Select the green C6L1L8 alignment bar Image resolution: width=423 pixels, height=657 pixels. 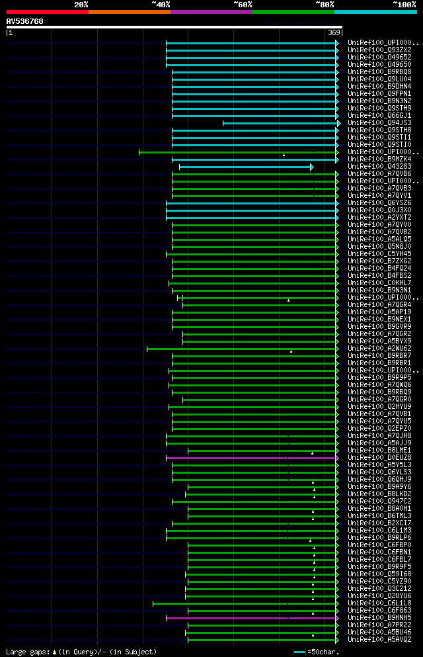(x=246, y=604)
